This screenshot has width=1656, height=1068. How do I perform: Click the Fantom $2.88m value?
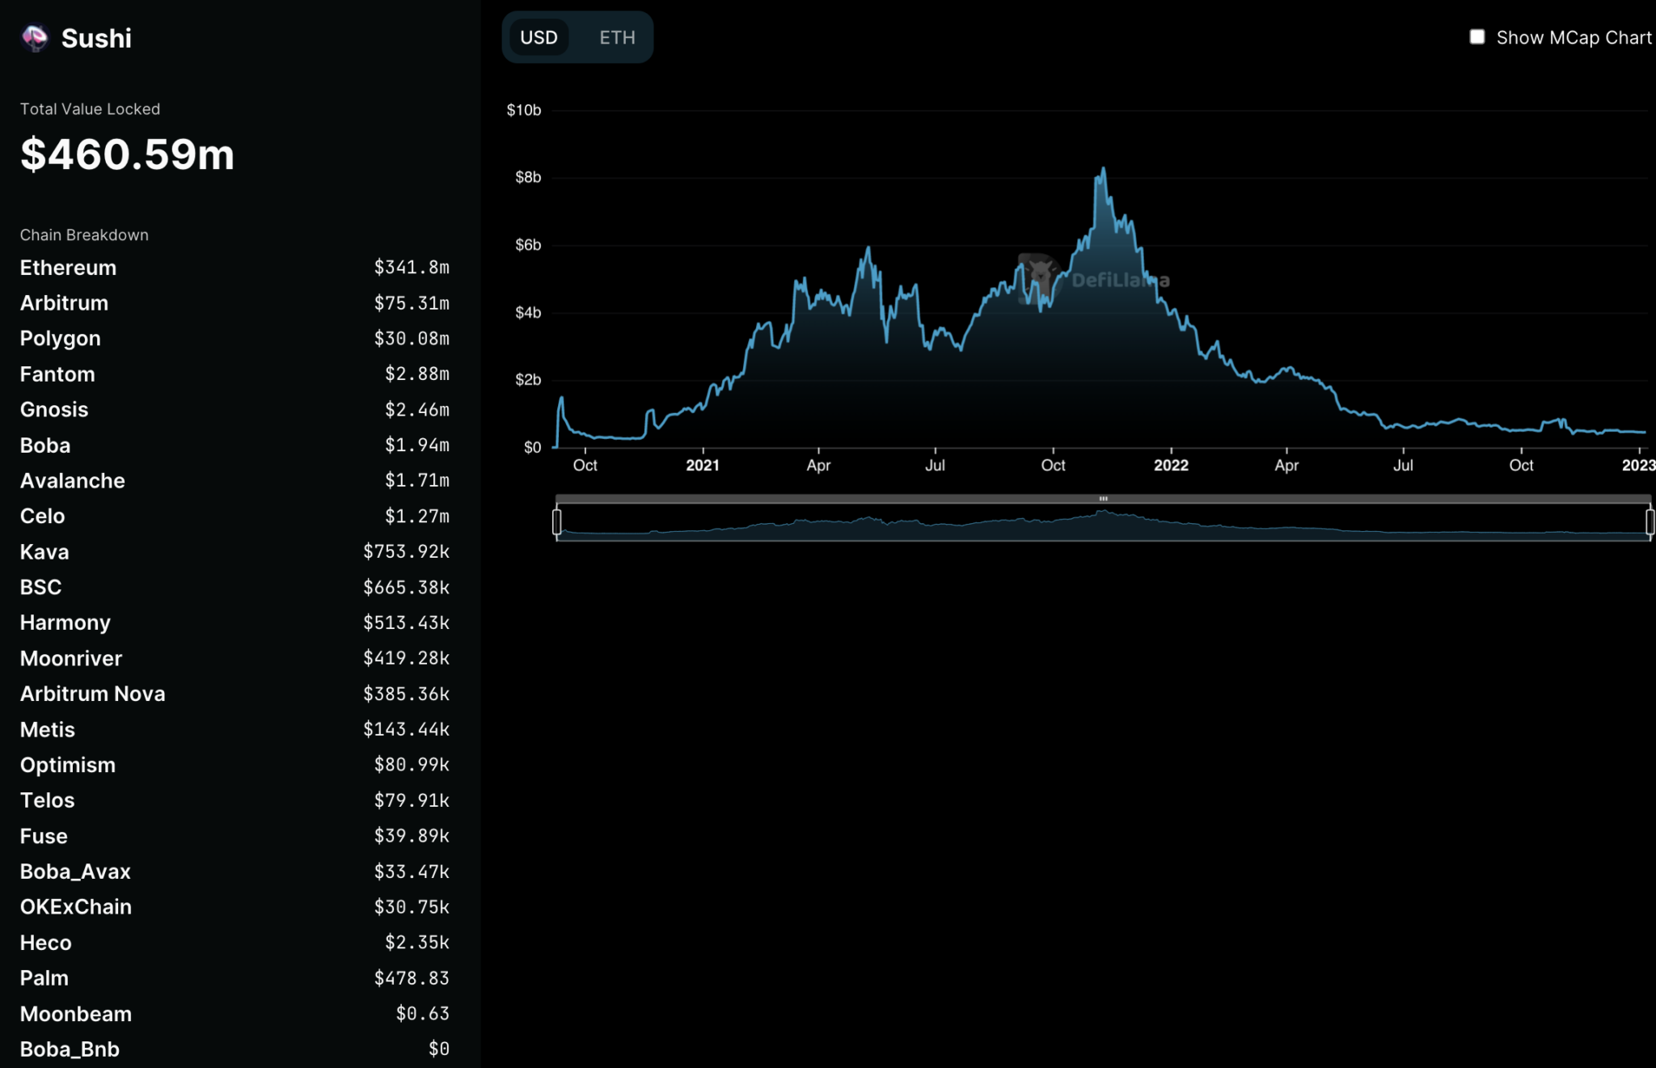click(416, 374)
